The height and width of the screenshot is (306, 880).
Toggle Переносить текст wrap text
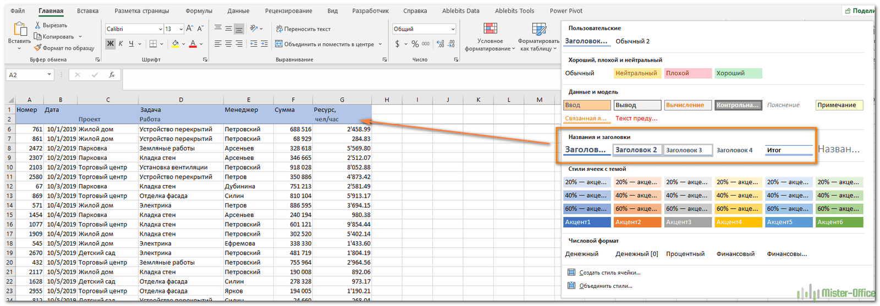303,29
